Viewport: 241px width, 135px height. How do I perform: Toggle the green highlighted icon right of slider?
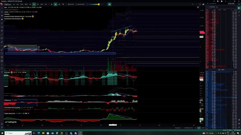(110, 4)
